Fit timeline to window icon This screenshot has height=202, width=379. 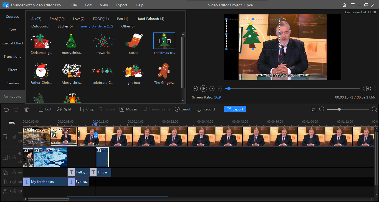click(x=314, y=109)
